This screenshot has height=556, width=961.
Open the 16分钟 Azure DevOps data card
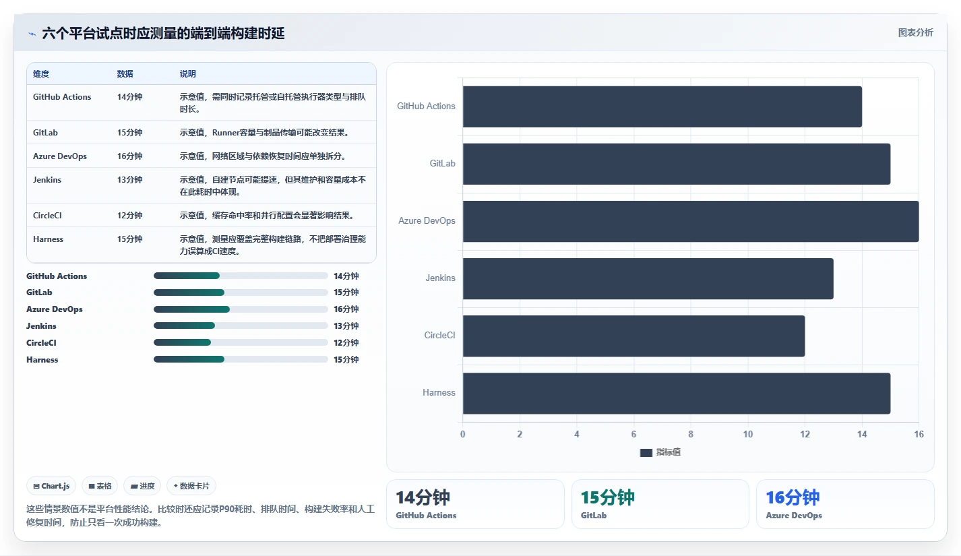tap(845, 504)
